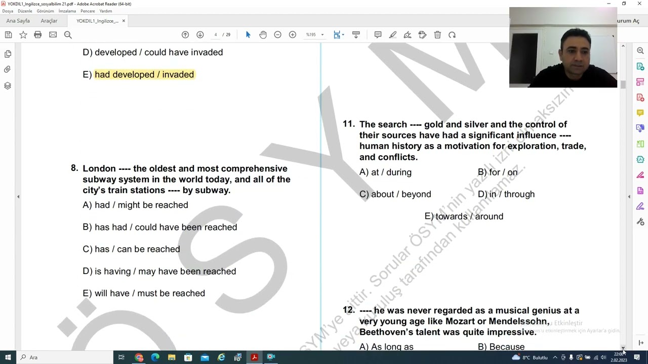Screen dimensions: 648x364
Task: Go to the previous page
Action: [x=185, y=35]
